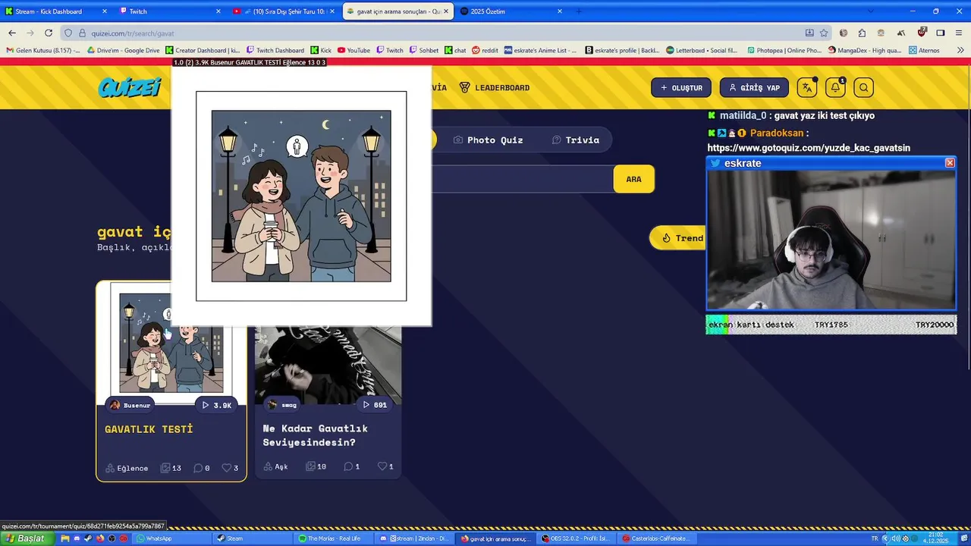971x546 pixels.
Task: Click the smog author avatar
Action: click(x=272, y=405)
